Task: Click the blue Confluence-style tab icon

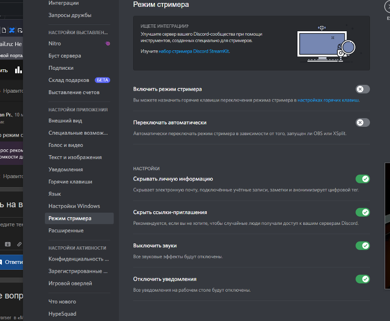Action: point(12,30)
